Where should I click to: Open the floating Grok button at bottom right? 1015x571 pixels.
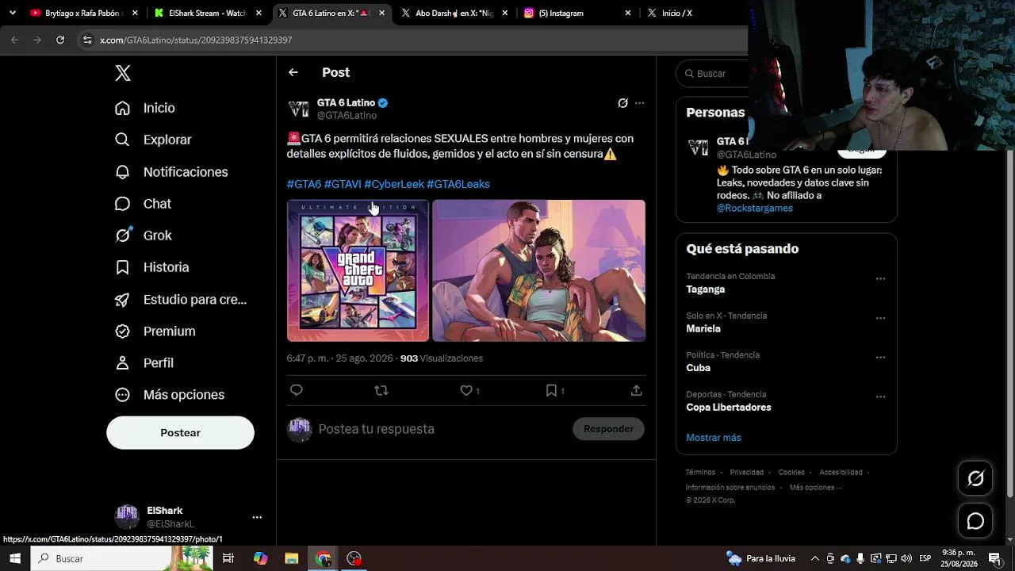click(975, 478)
